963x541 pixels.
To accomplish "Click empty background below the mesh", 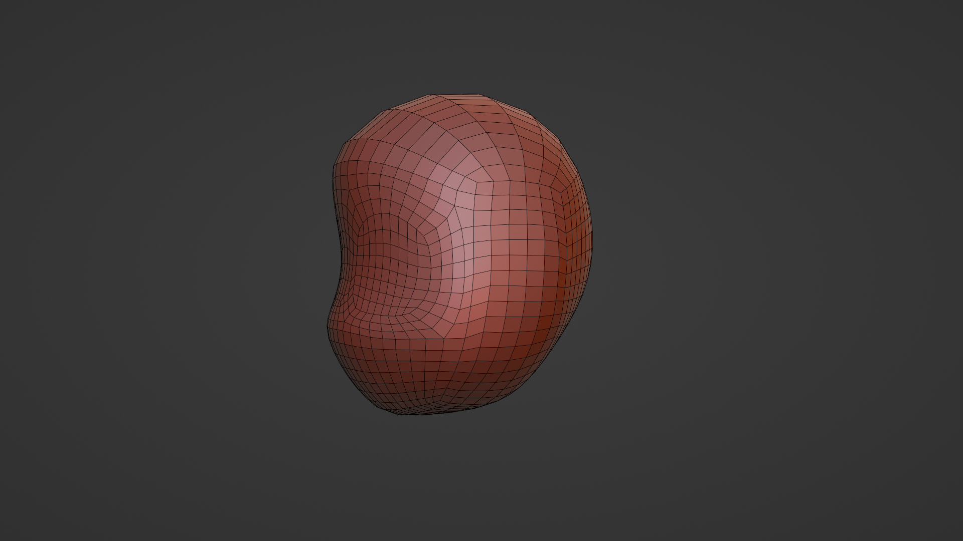I will [459, 481].
